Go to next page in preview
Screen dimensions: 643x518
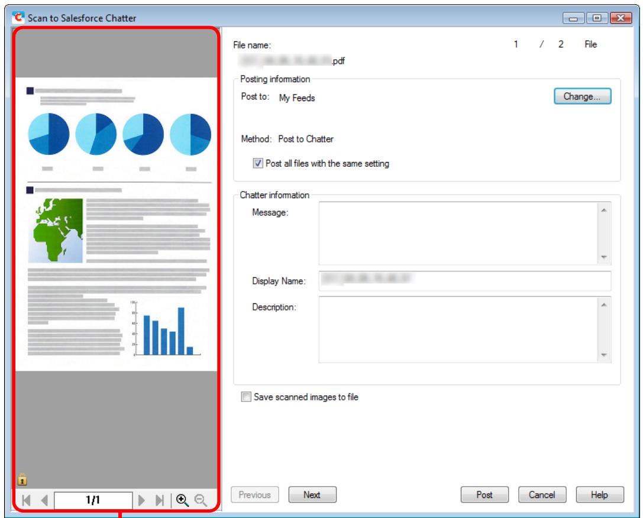point(141,500)
